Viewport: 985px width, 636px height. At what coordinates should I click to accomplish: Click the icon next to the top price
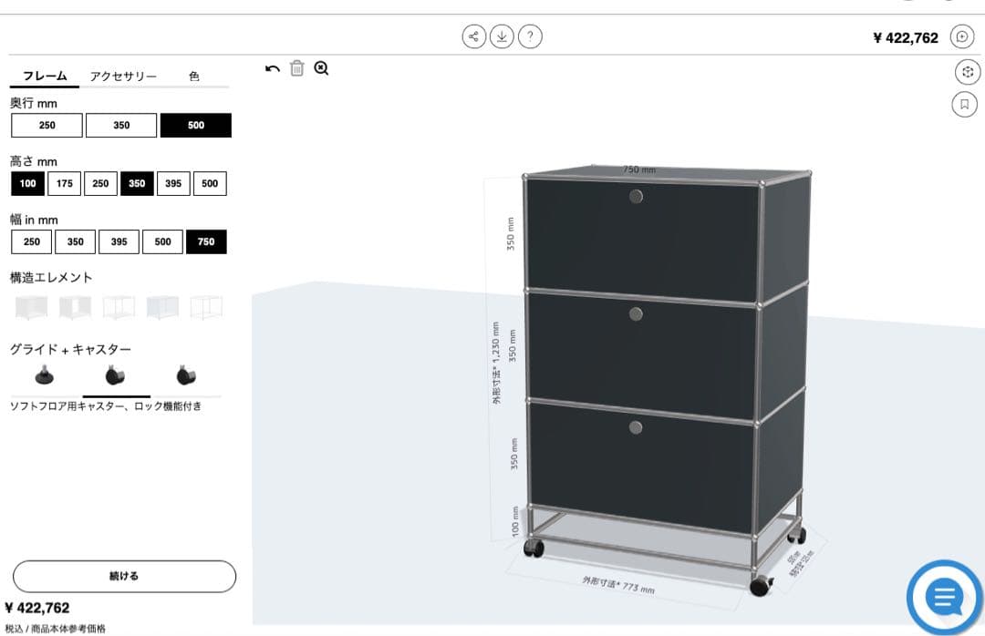tap(962, 37)
